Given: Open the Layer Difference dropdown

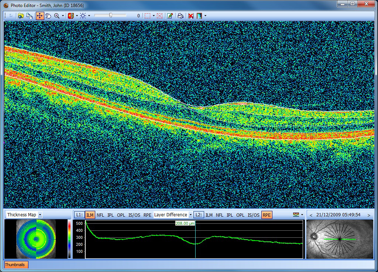Looking at the screenshot, I should pos(190,215).
